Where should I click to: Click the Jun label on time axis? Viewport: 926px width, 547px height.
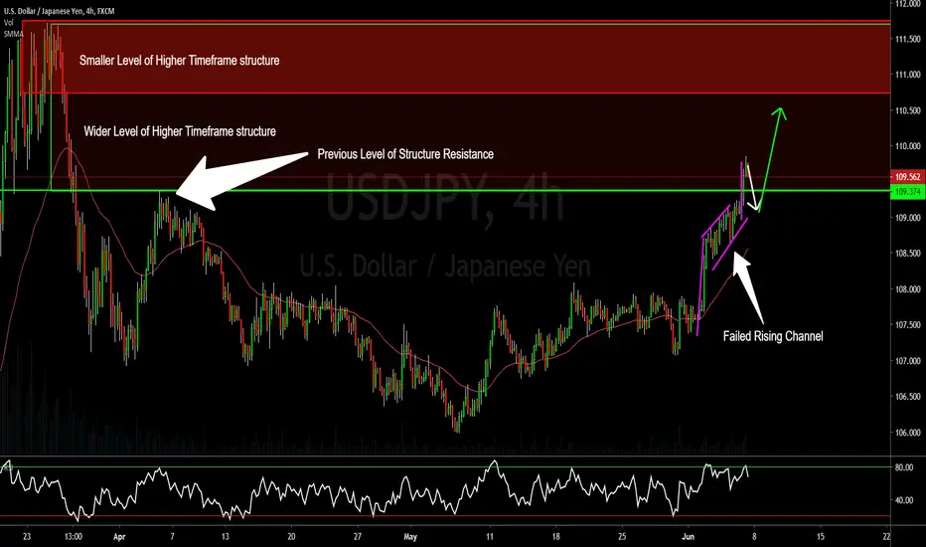click(x=688, y=537)
